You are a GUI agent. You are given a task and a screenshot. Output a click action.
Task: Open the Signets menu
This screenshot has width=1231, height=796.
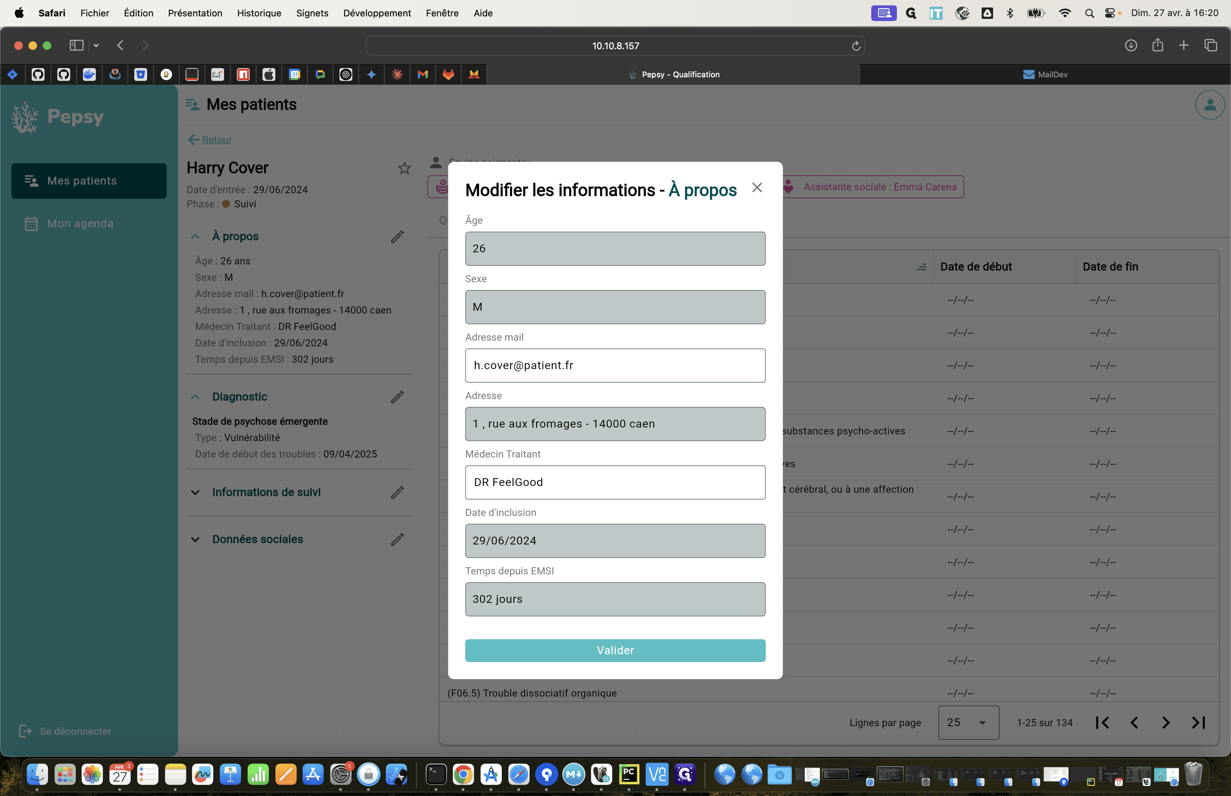pyautogui.click(x=312, y=13)
